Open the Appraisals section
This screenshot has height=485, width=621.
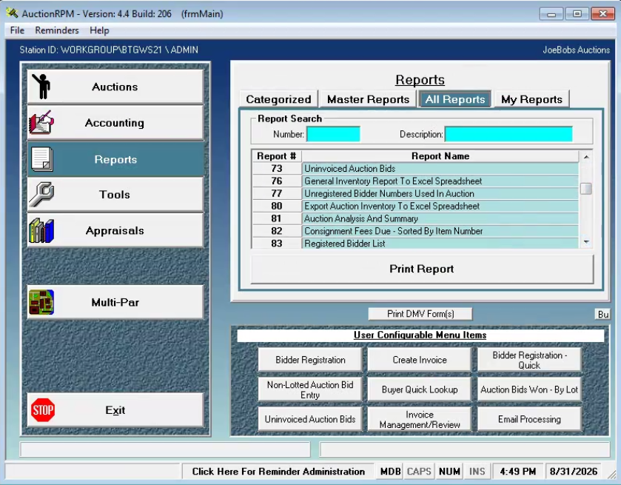[115, 230]
